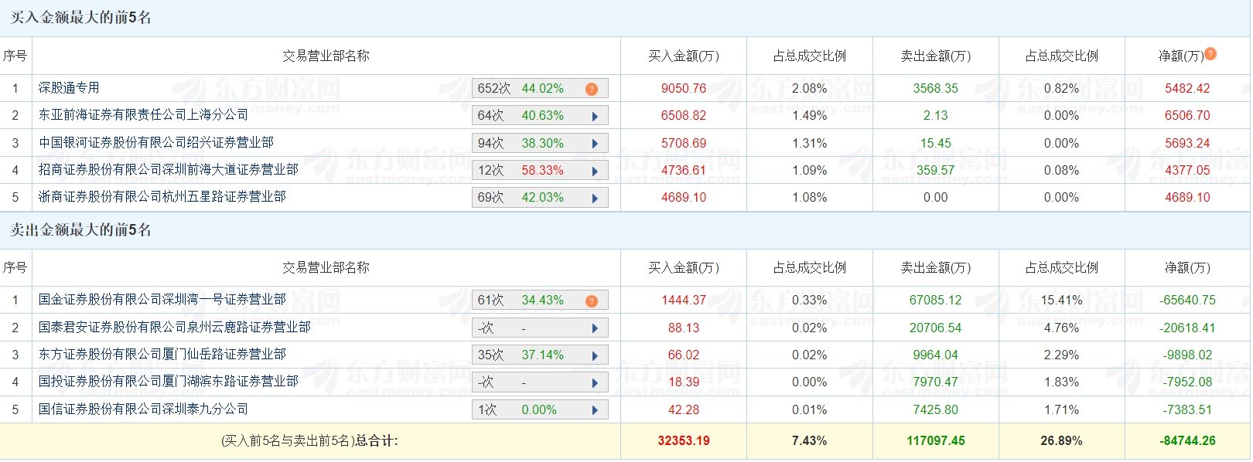
Task: Click sell amount 9964.04
Action: point(936,355)
